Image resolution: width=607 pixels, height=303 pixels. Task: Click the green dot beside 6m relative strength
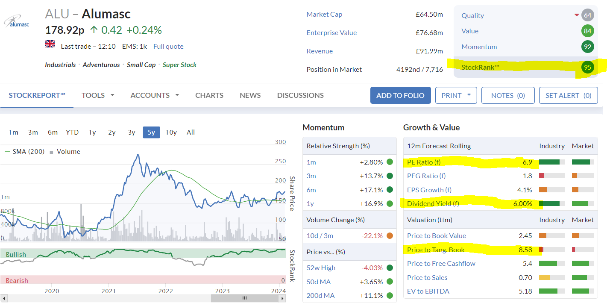coord(390,190)
